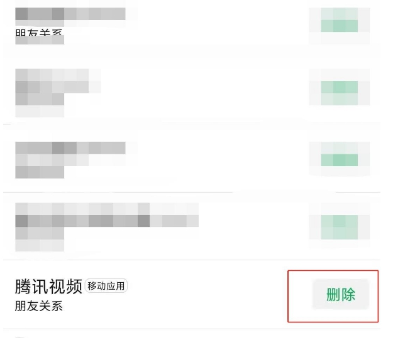Screen dimensions: 393x338
Task: Click the 移动应用 tag badge
Action: coord(107,287)
